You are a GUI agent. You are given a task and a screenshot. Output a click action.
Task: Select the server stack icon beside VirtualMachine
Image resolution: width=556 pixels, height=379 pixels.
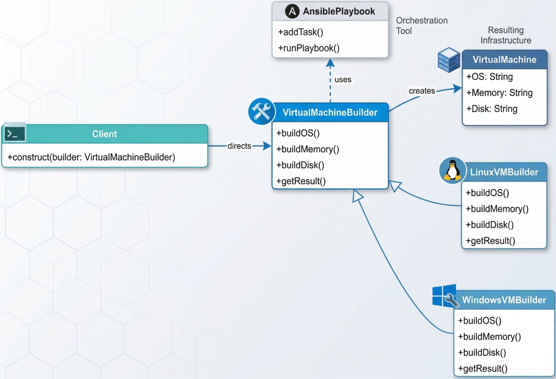coord(449,60)
